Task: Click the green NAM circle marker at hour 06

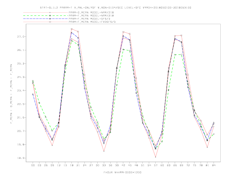Action: tap(46, 117)
